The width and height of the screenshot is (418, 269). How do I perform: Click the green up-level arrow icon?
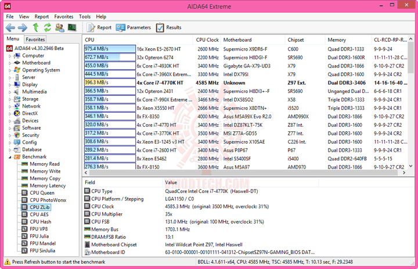(x=35, y=27)
